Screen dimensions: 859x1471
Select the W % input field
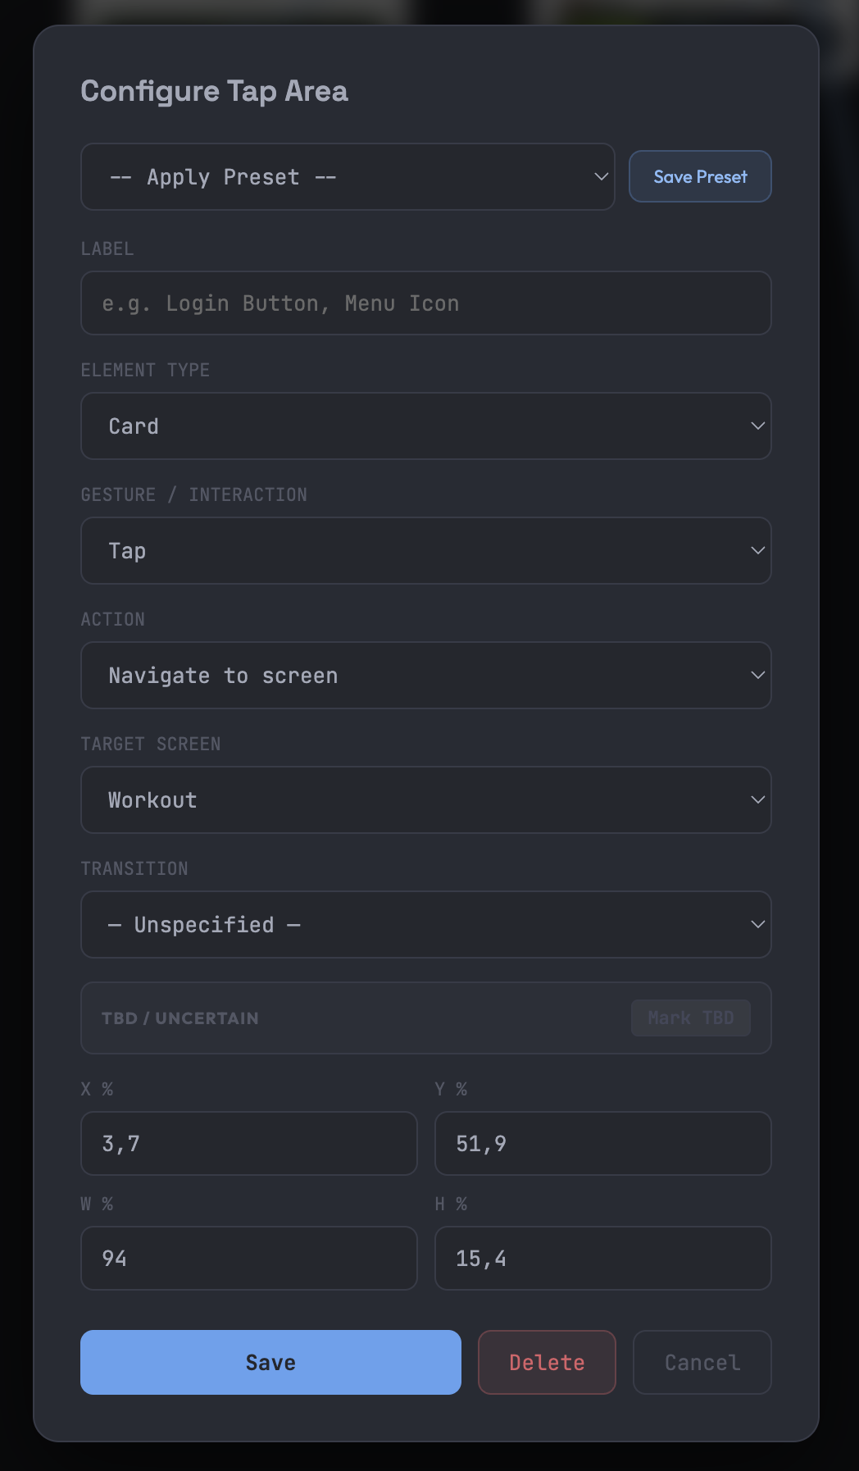pyautogui.click(x=248, y=1259)
